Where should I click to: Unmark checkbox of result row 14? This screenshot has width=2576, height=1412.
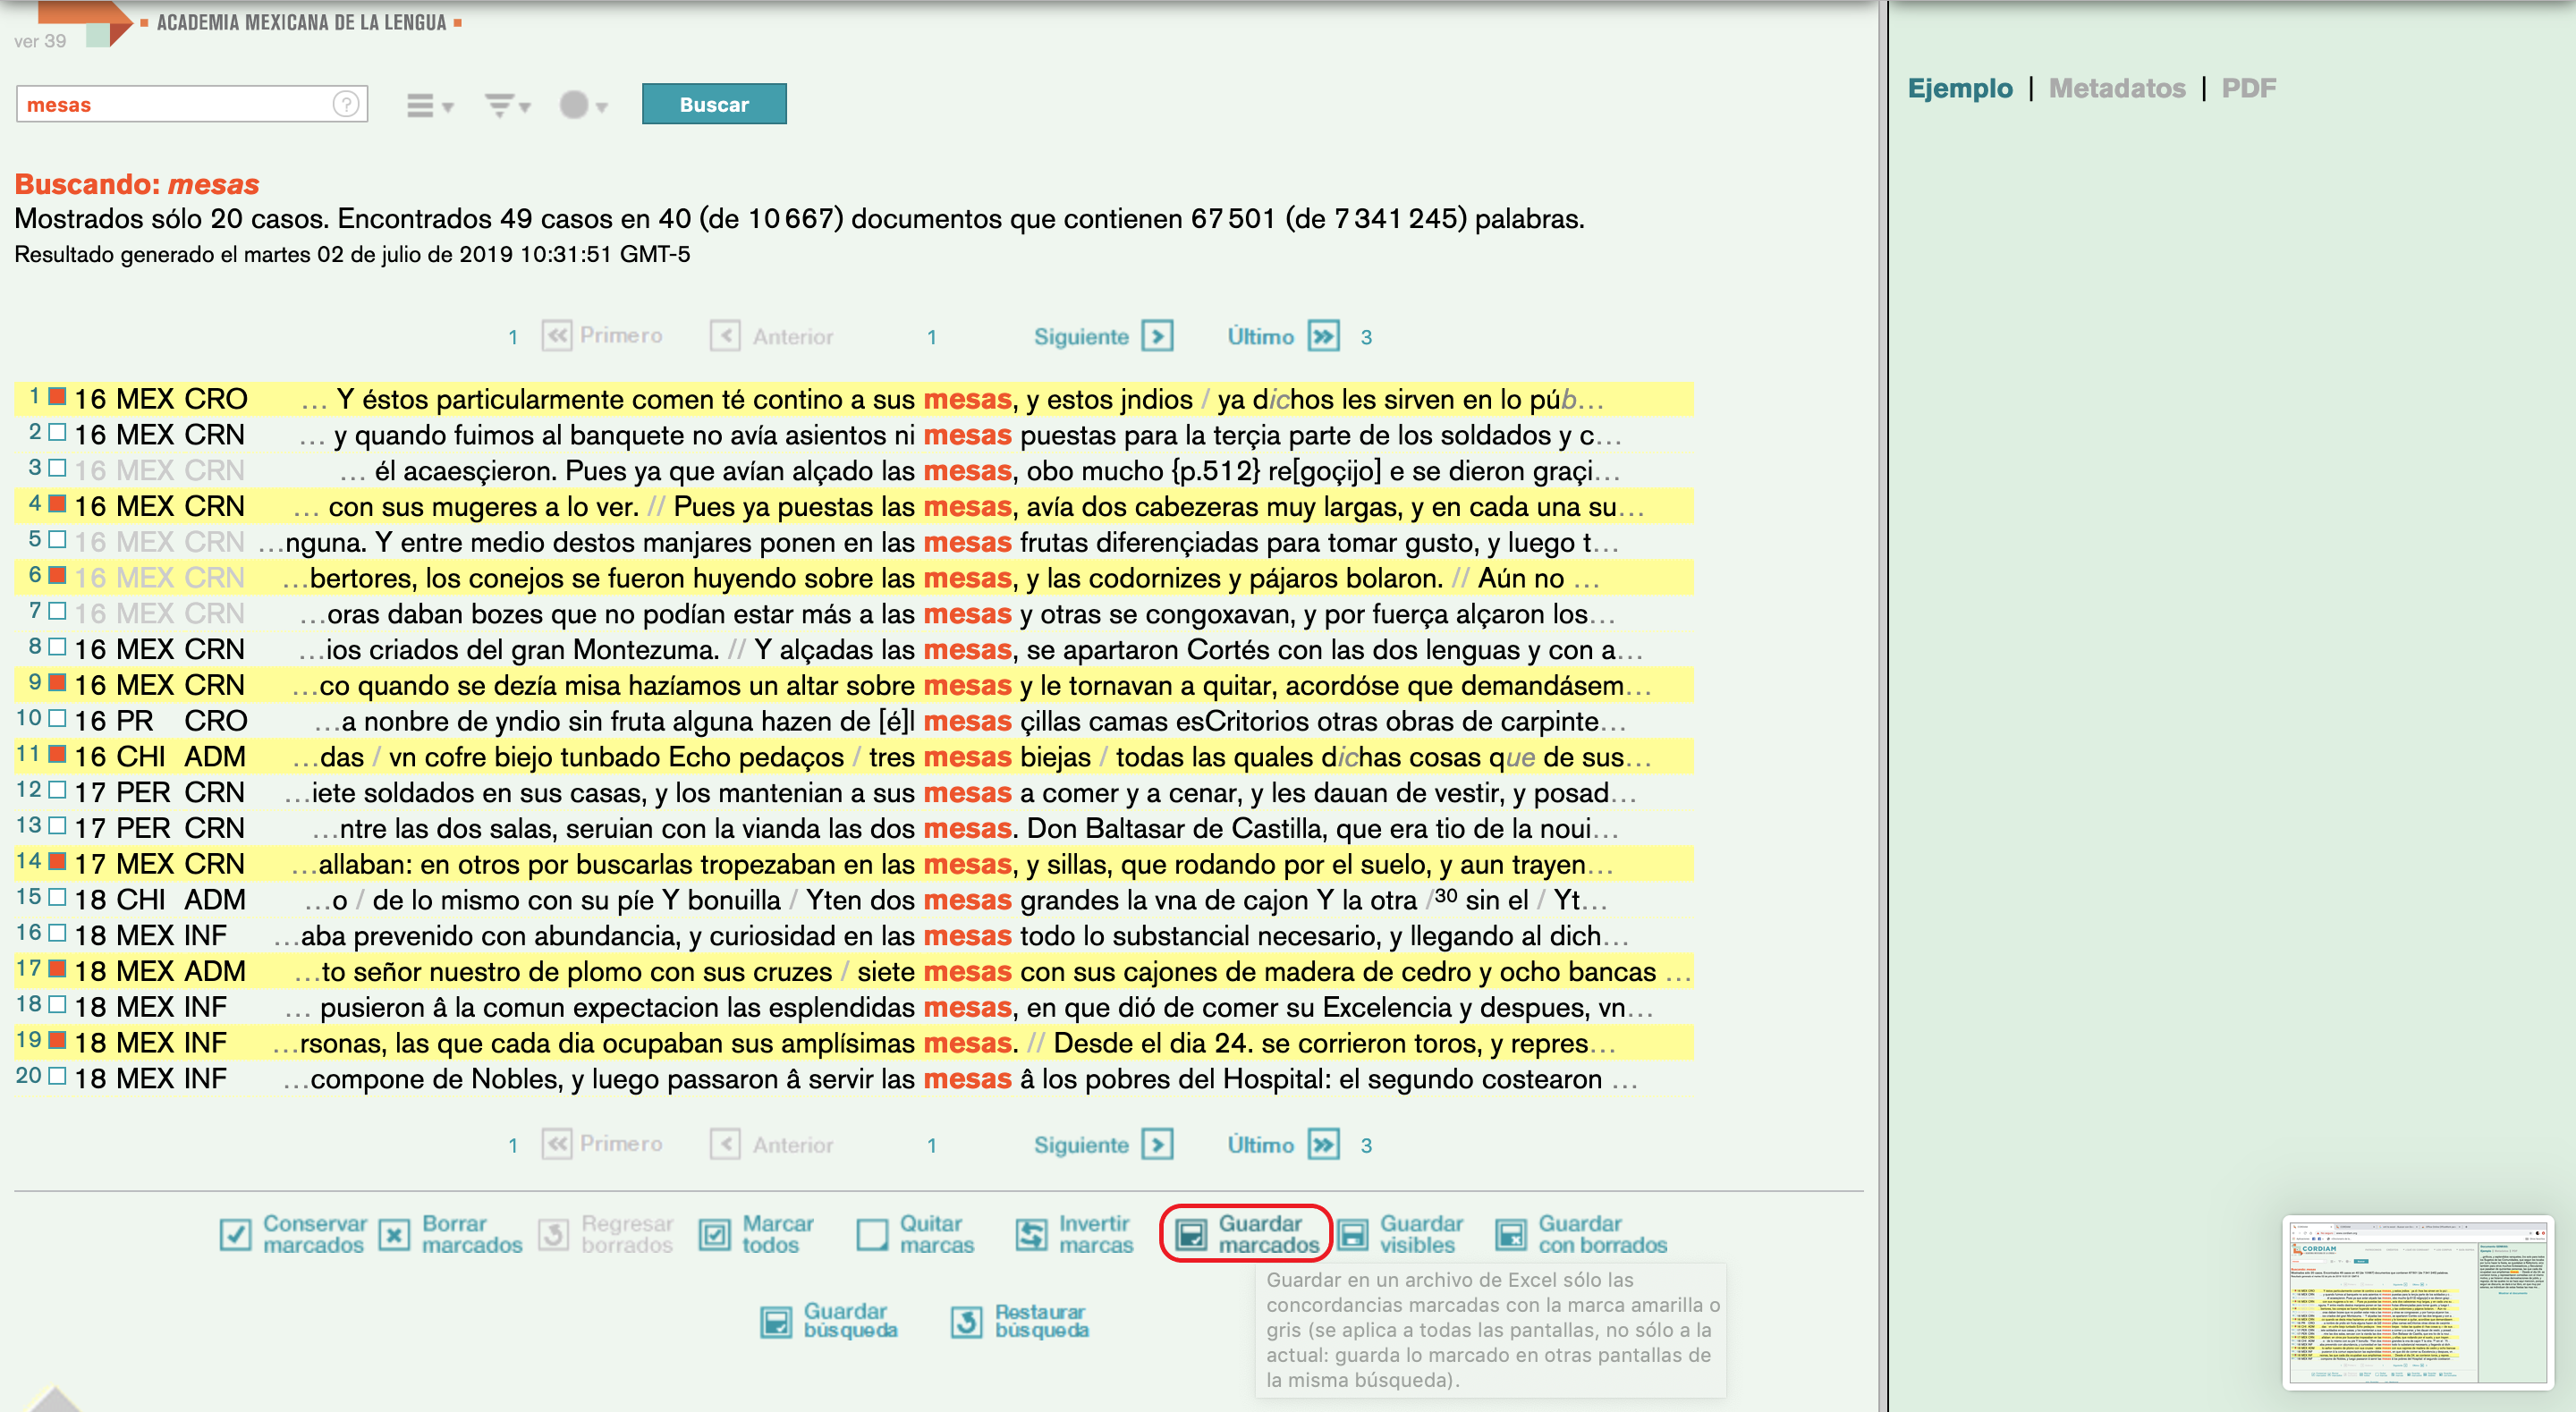point(57,862)
